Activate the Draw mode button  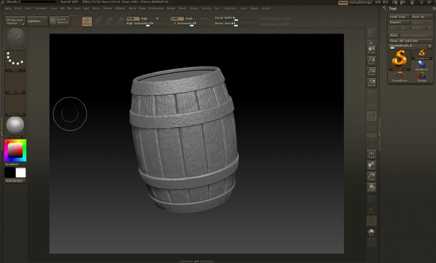[x=87, y=22]
